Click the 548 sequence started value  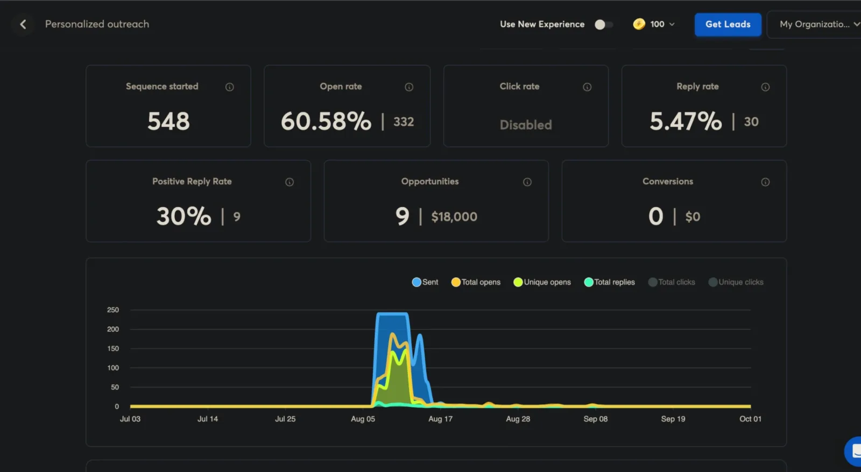(168, 121)
